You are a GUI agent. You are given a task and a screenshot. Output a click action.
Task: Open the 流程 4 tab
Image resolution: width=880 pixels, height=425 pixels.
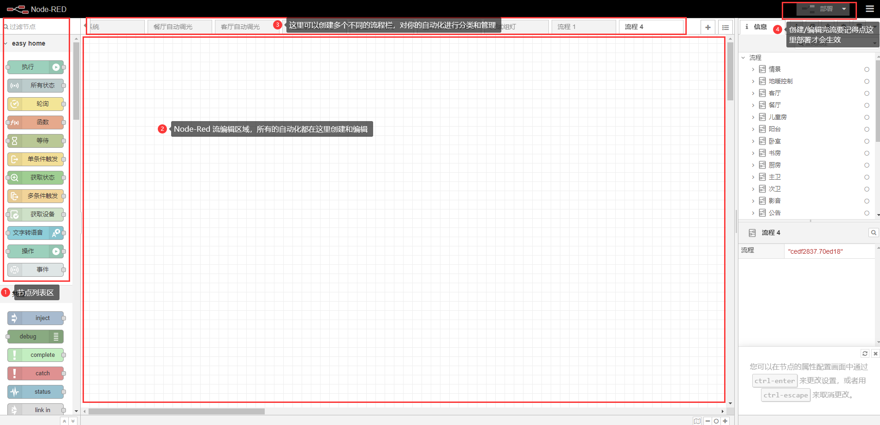(x=651, y=27)
